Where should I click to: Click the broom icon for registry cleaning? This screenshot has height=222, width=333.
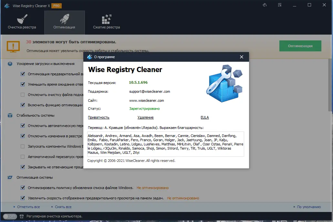tap(22, 19)
